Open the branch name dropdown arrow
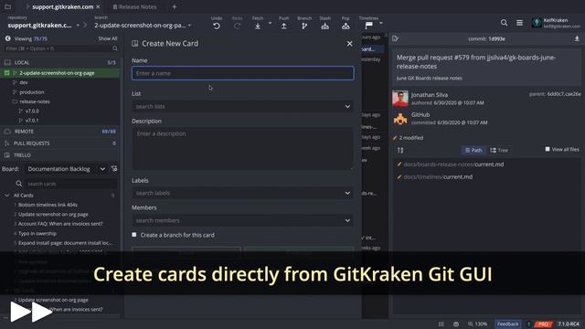 click(x=189, y=26)
